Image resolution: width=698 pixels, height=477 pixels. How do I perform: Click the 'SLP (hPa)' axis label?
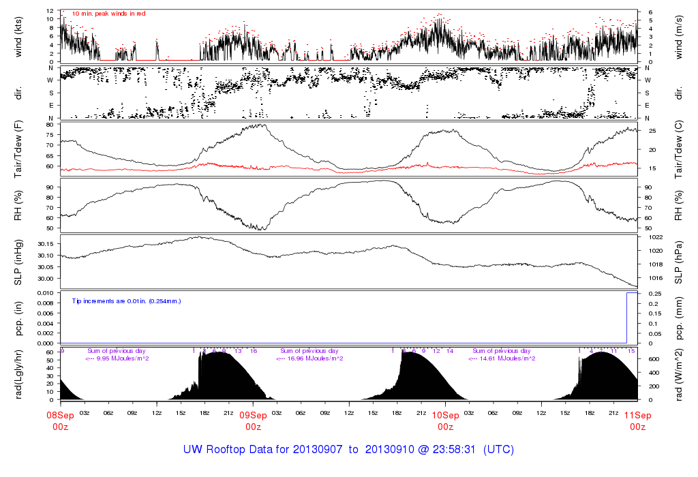[x=678, y=262]
